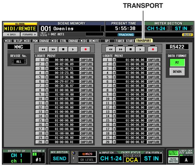Open the GPI tab
Screen dimensions: 195x166
pyautogui.click(x=107, y=41)
